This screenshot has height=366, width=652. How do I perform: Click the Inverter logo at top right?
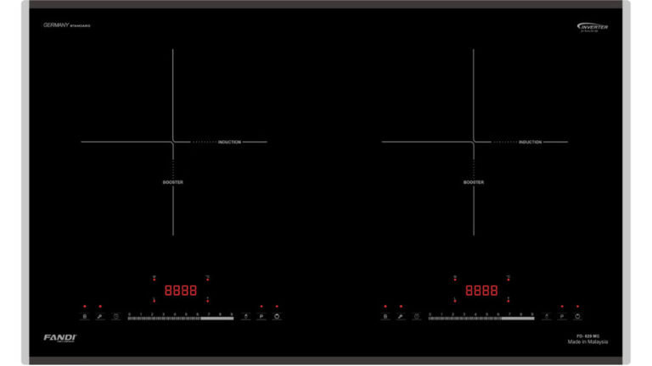(x=593, y=27)
